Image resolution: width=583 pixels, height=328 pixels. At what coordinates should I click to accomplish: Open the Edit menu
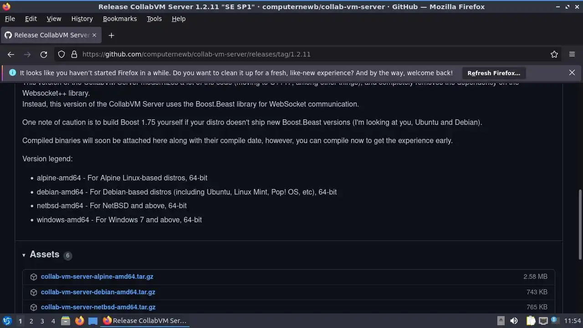coord(31,19)
